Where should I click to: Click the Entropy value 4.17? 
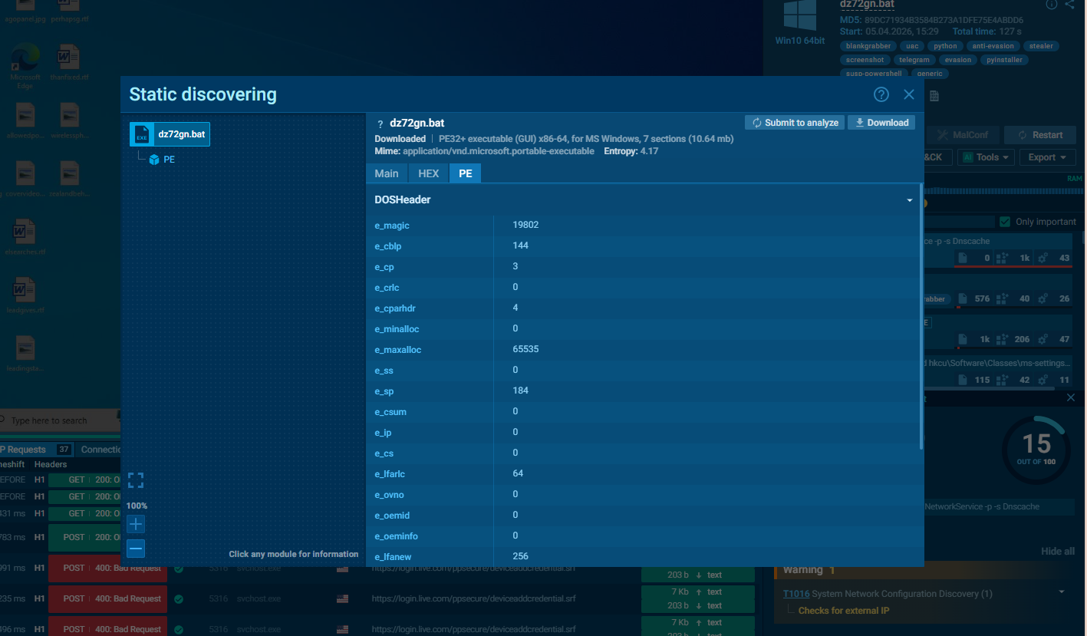(x=649, y=151)
